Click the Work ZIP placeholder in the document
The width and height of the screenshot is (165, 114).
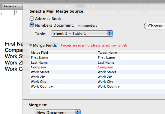14,63
